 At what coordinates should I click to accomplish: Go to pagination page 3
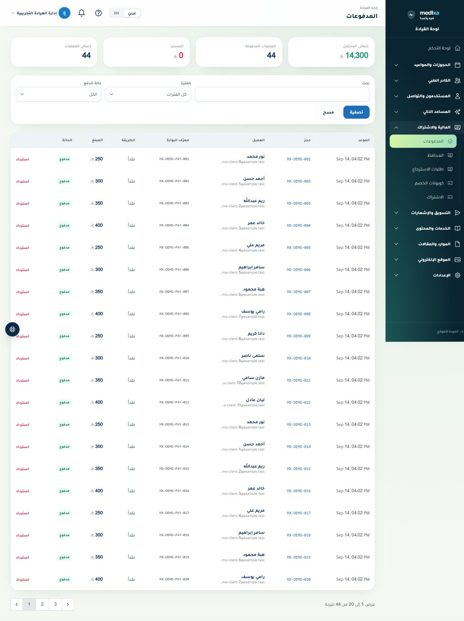click(x=55, y=604)
